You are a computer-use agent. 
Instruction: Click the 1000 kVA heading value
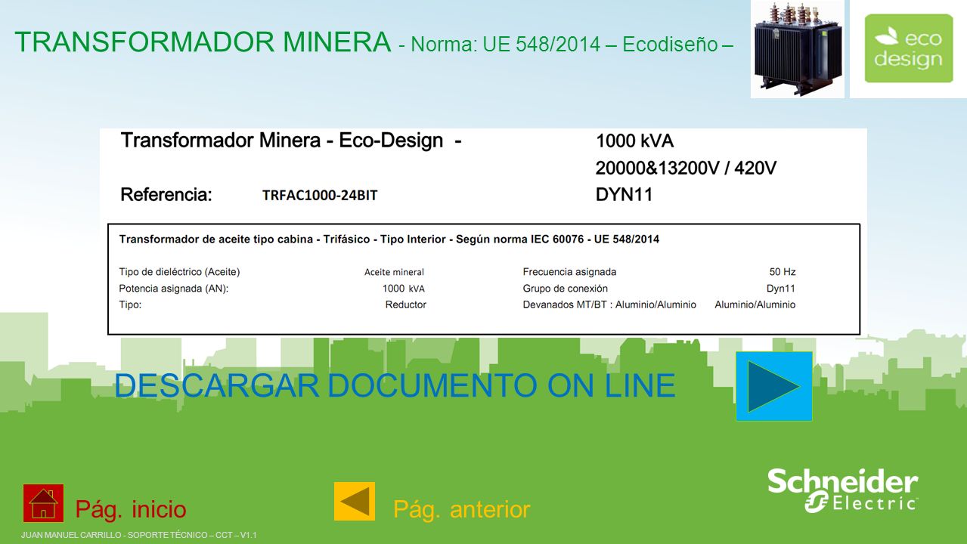[x=634, y=141]
